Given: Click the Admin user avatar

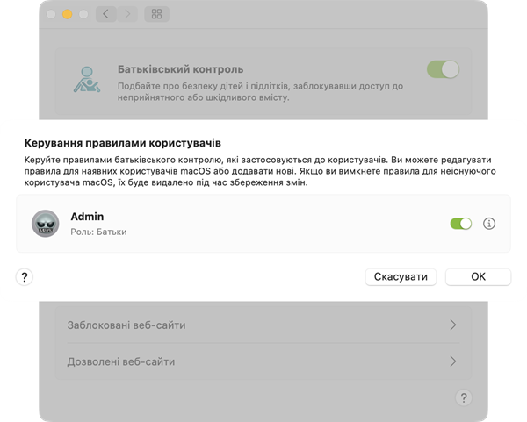Looking at the screenshot, I should tap(46, 224).
